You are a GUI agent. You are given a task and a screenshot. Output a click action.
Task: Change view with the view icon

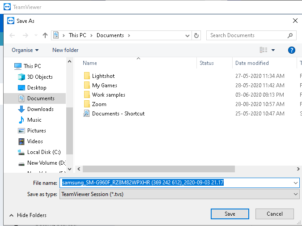pos(264,50)
